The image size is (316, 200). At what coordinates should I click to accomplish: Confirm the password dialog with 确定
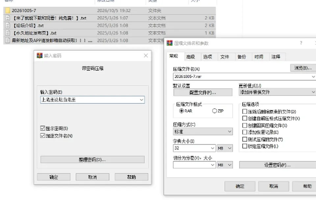(54, 177)
